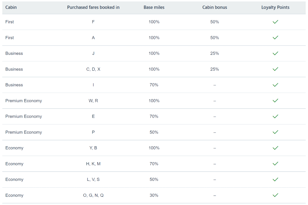
Task: Click the checkmark for Premium Economy fare E
Action: tap(275, 116)
